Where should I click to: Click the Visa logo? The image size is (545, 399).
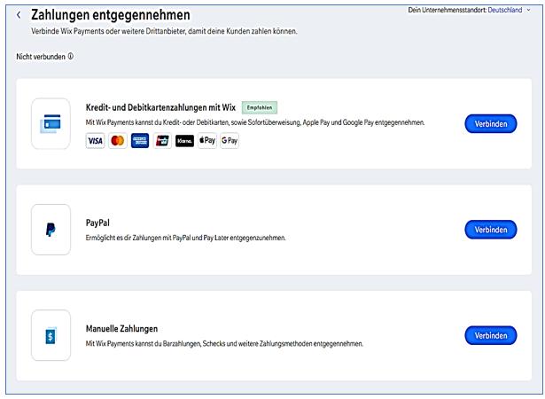[x=95, y=141]
